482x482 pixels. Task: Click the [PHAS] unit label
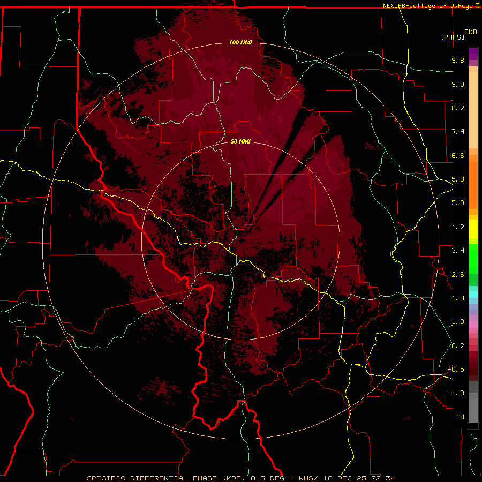click(x=453, y=37)
